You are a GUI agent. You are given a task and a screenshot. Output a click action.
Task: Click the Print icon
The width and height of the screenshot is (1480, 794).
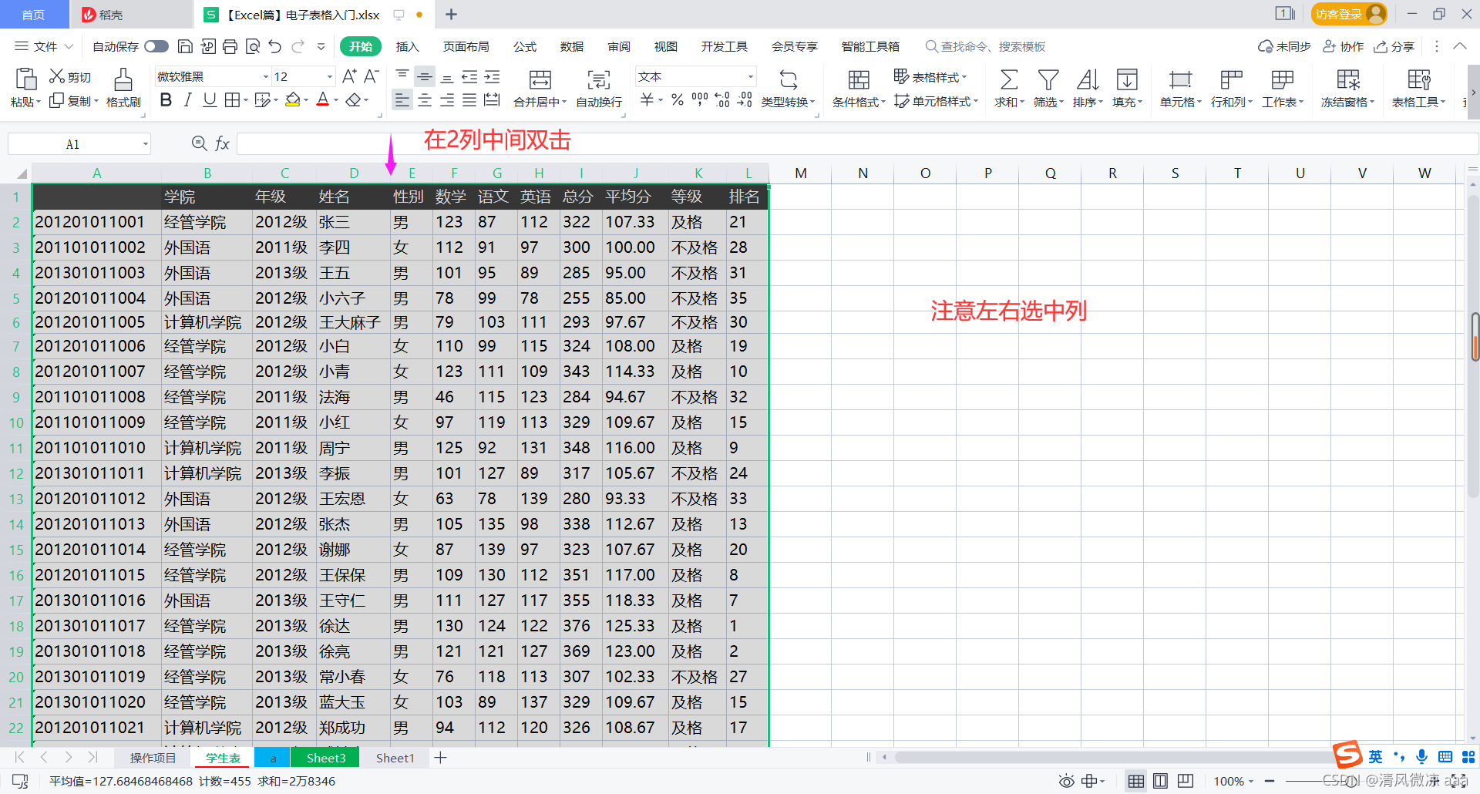point(230,46)
